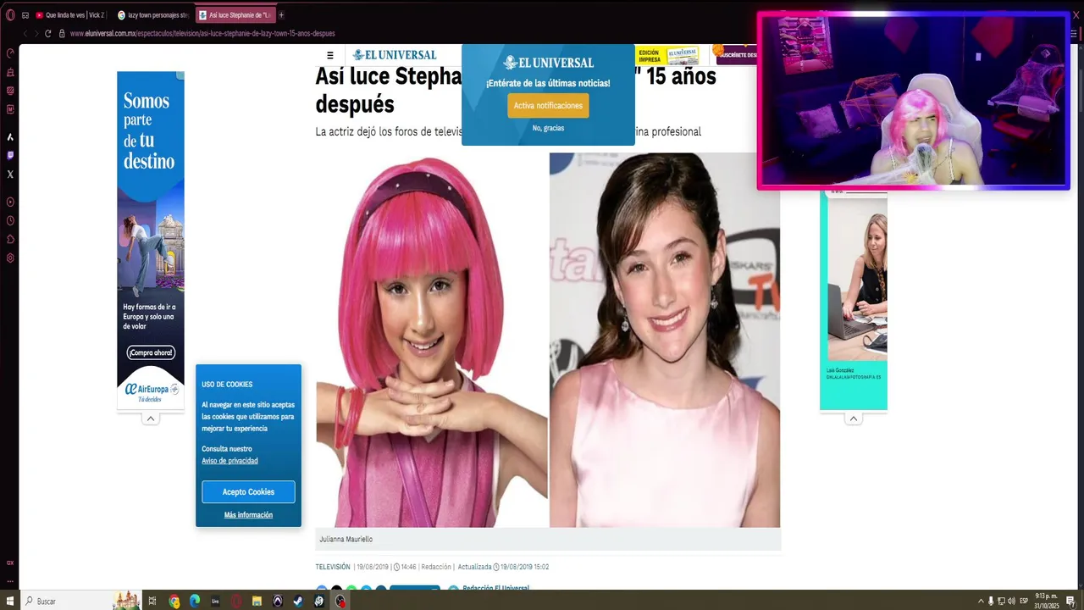
Task: Go forward to the next page
Action: [x=36, y=33]
